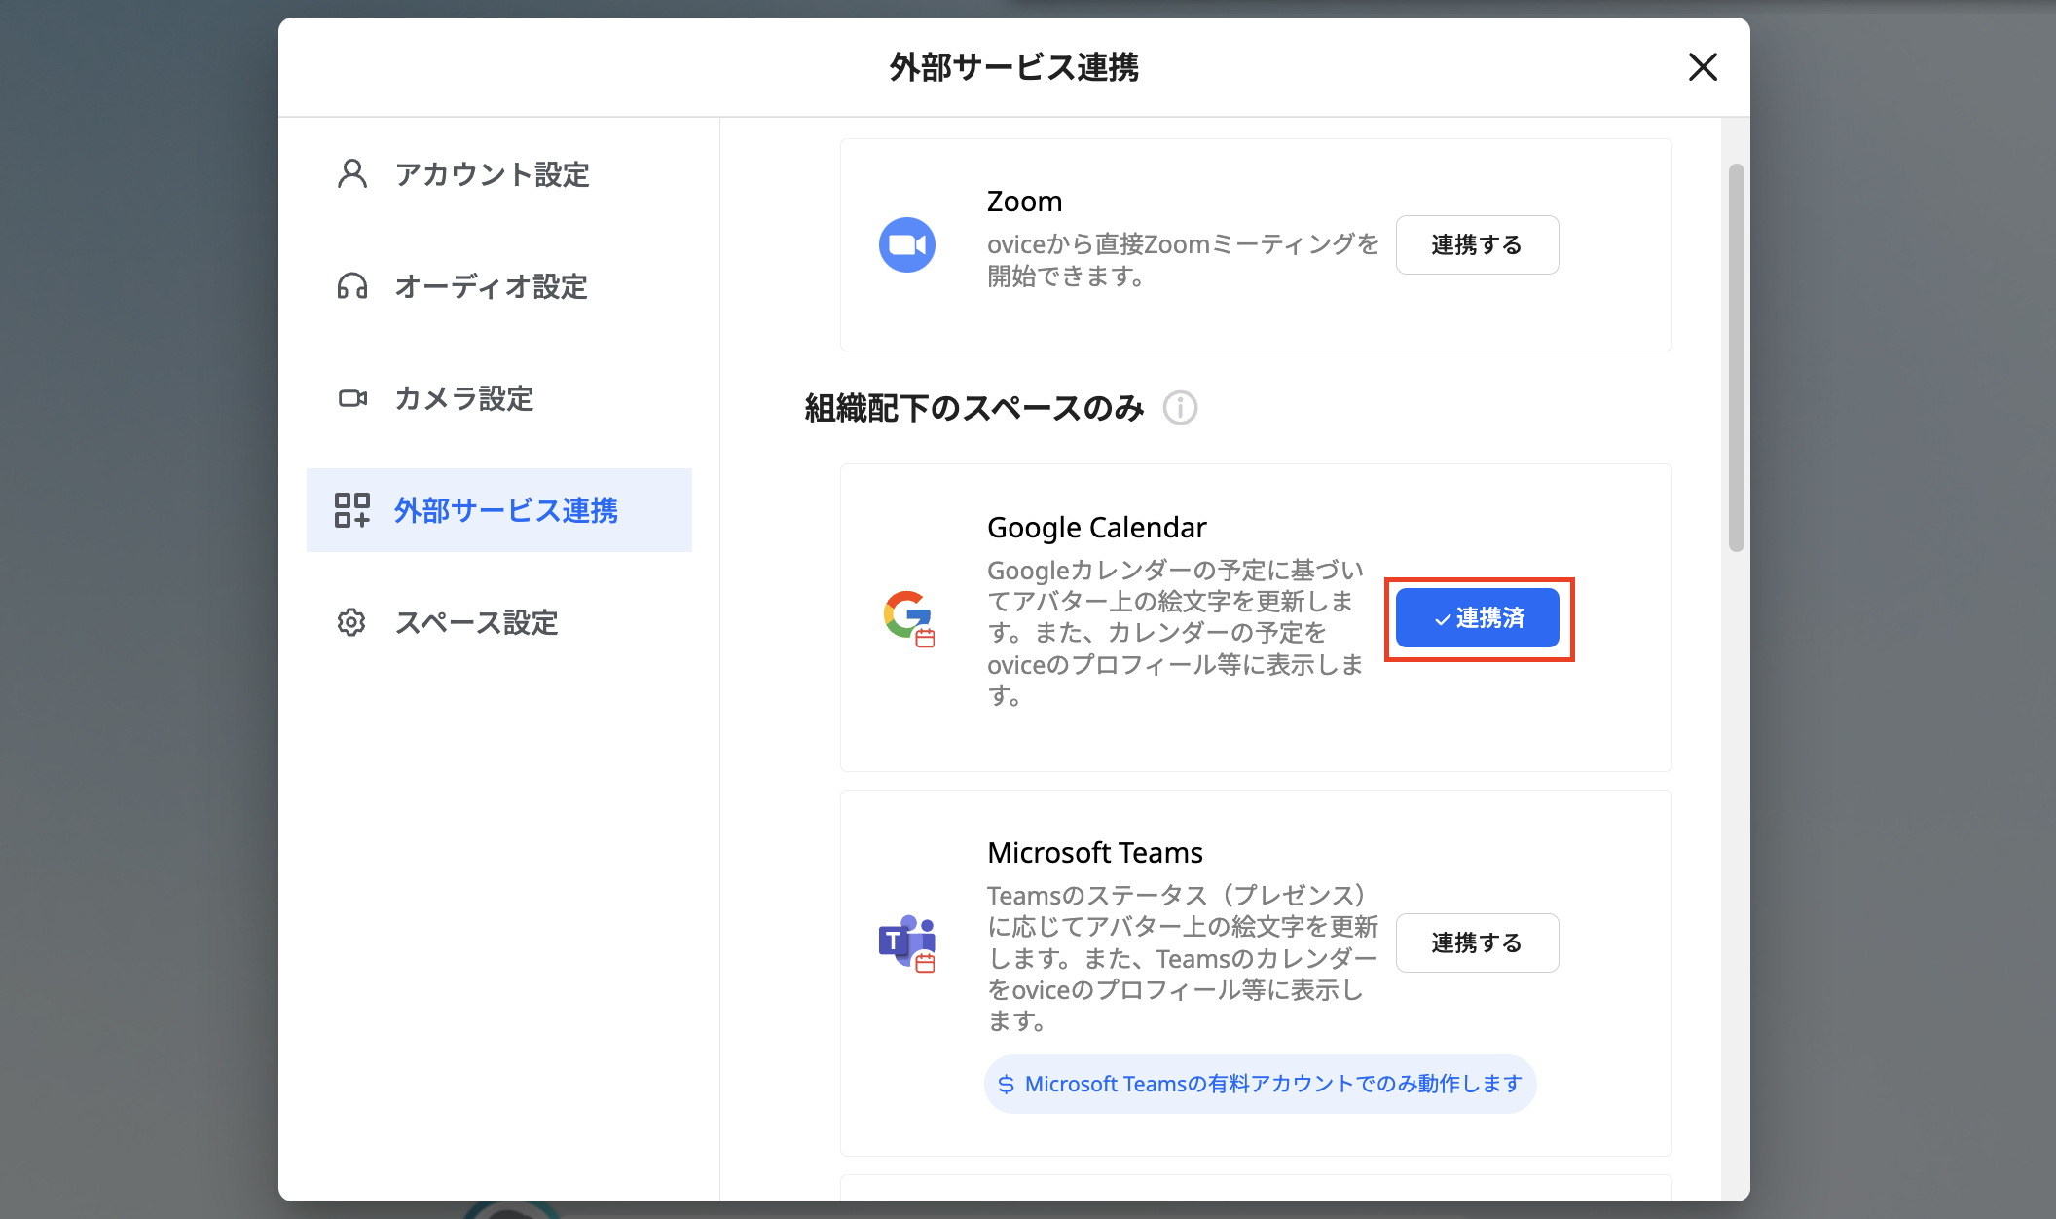The image size is (2056, 1219).
Task: Click the grid-plus icon beside 外部サービス連携
Action: tap(352, 510)
